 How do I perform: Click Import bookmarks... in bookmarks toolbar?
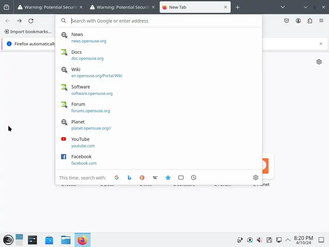click(x=28, y=32)
